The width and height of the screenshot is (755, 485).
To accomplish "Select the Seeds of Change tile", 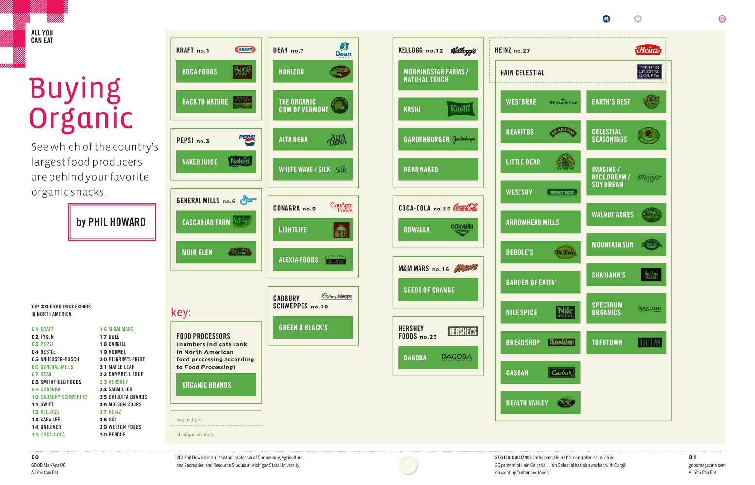I will tap(438, 290).
